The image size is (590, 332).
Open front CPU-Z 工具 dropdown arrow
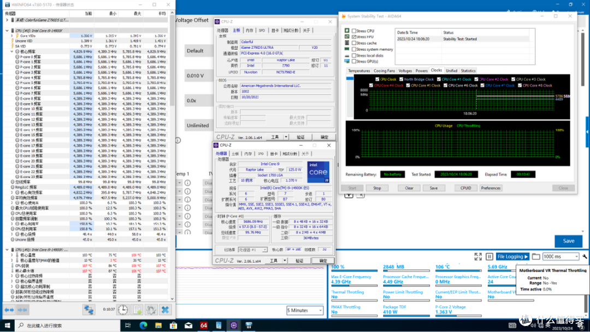[285, 260]
